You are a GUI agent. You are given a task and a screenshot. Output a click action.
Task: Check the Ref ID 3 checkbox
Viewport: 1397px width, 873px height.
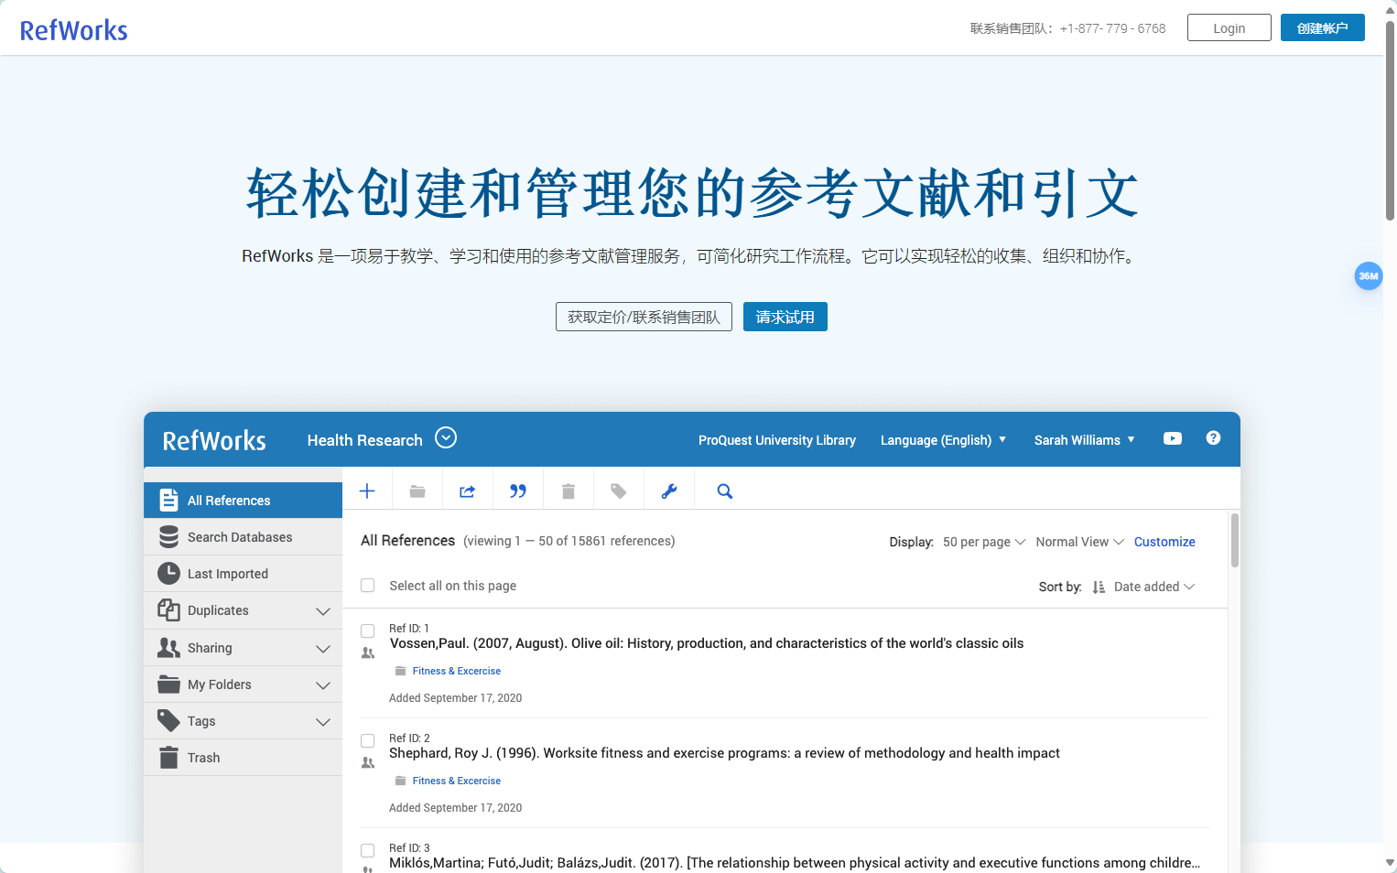(x=368, y=850)
